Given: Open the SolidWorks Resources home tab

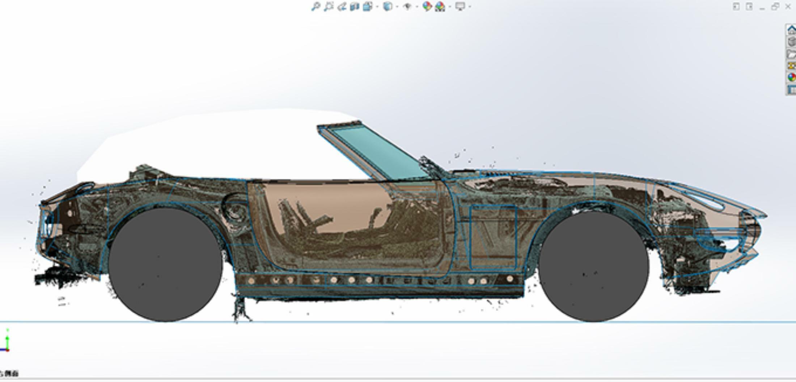Looking at the screenshot, I should [791, 30].
